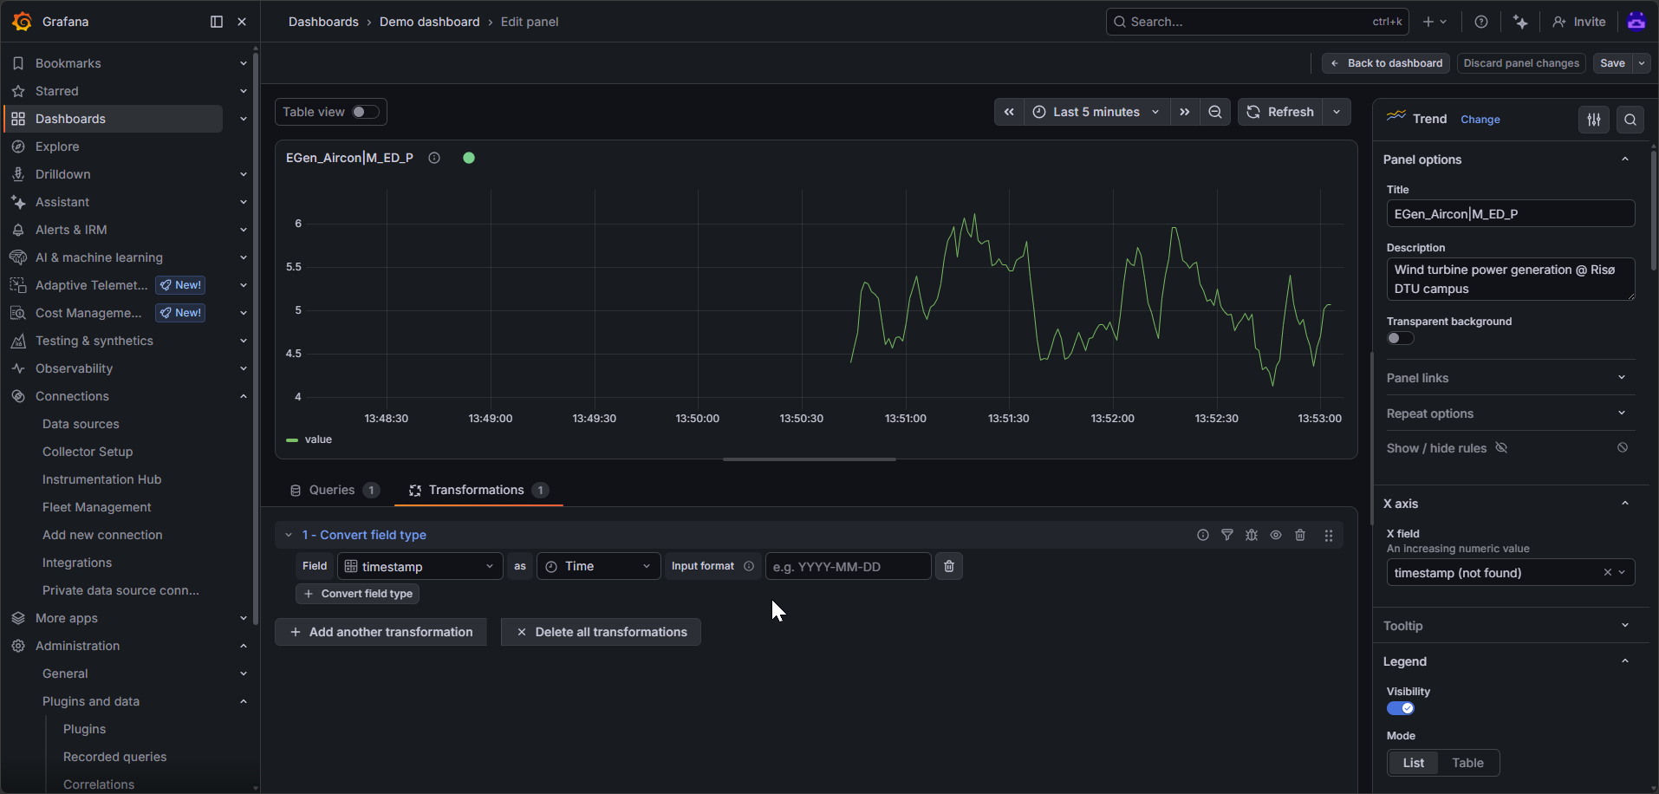
Task: Grab the transformation drag handle icon
Action: tap(1329, 536)
